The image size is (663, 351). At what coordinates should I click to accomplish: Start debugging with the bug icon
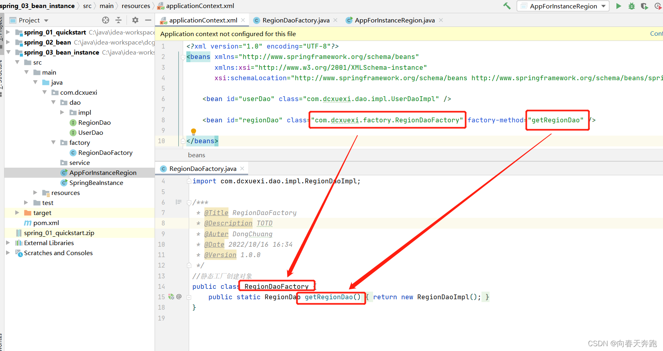631,6
